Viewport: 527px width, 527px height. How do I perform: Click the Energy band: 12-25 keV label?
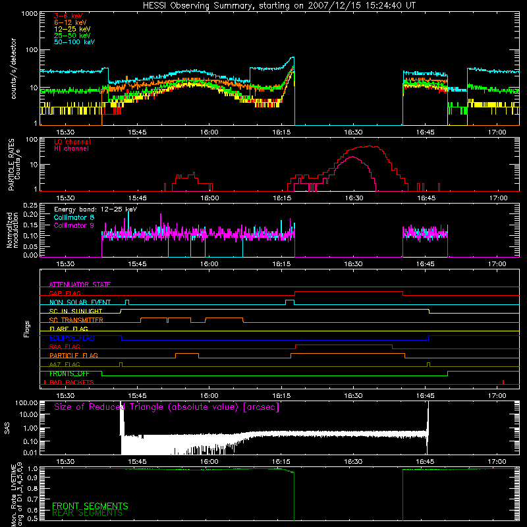(96, 209)
